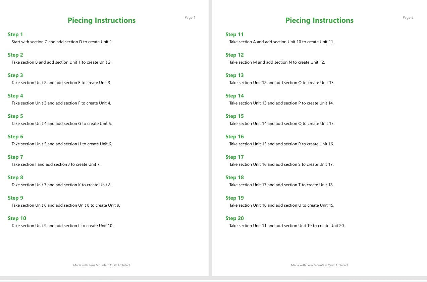This screenshot has width=427, height=282.
Task: Click the instruction text creating Unit 20
Action: (287, 226)
